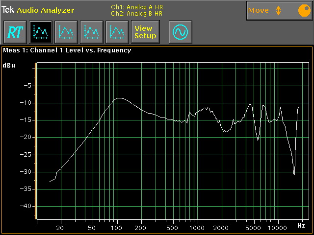
Task: Click the up-down arrows beside Move
Action: click(x=279, y=10)
